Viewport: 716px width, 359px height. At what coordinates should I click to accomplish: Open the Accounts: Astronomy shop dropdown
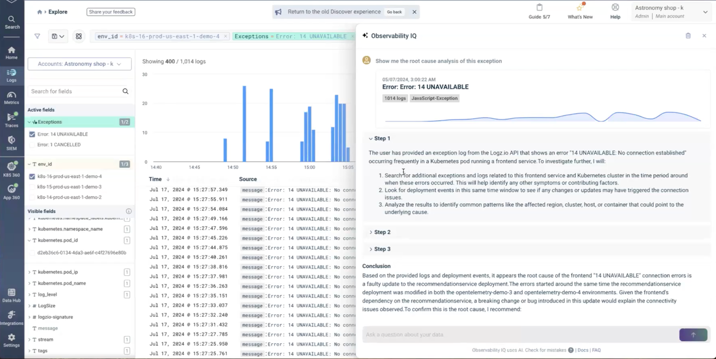[x=79, y=64]
